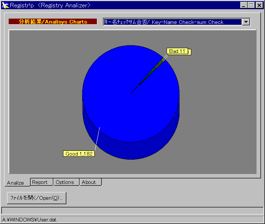This screenshot has height=224, width=265.
Task: Click the 分析結果/Analisys Charts heading
Action: pos(53,22)
